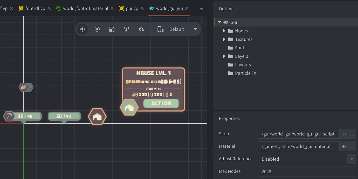Select the Rotate tool
The image size is (358, 179).
click(x=97, y=29)
